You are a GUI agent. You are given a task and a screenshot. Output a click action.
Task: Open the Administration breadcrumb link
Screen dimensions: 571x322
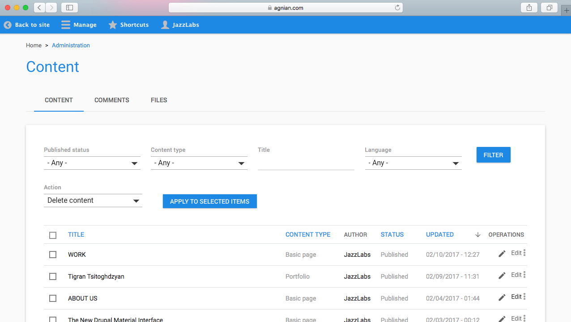71,45
